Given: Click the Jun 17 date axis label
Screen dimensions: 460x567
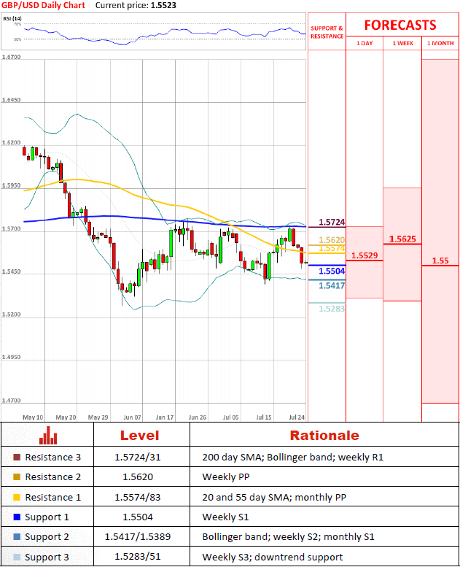Looking at the screenshot, I should click(x=165, y=417).
